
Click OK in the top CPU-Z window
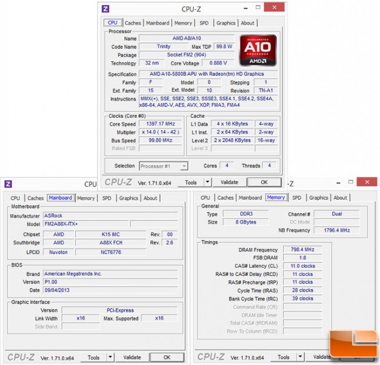pos(264,182)
